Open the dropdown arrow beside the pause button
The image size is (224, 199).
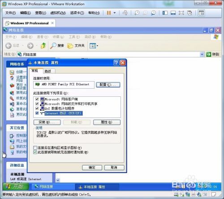115,13
